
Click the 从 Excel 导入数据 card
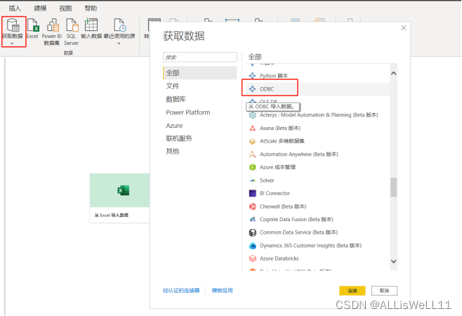click(x=119, y=198)
